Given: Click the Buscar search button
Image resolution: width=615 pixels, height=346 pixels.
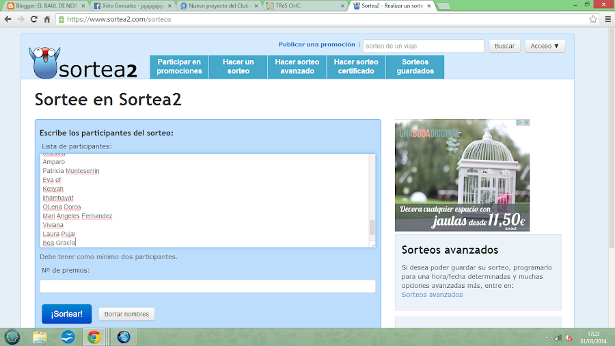Looking at the screenshot, I should [x=504, y=46].
